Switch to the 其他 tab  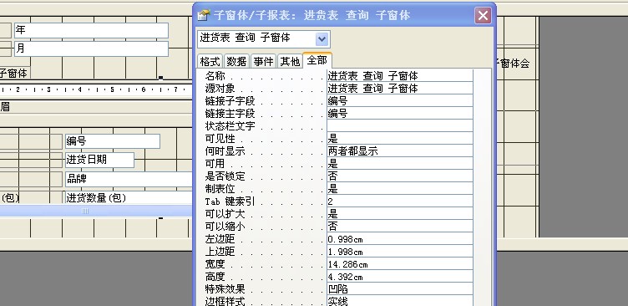click(x=290, y=61)
